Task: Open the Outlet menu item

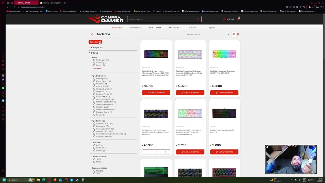Action: coord(193,27)
